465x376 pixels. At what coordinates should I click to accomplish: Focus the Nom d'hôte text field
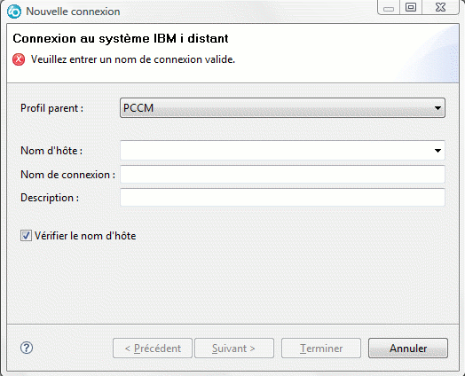276,151
